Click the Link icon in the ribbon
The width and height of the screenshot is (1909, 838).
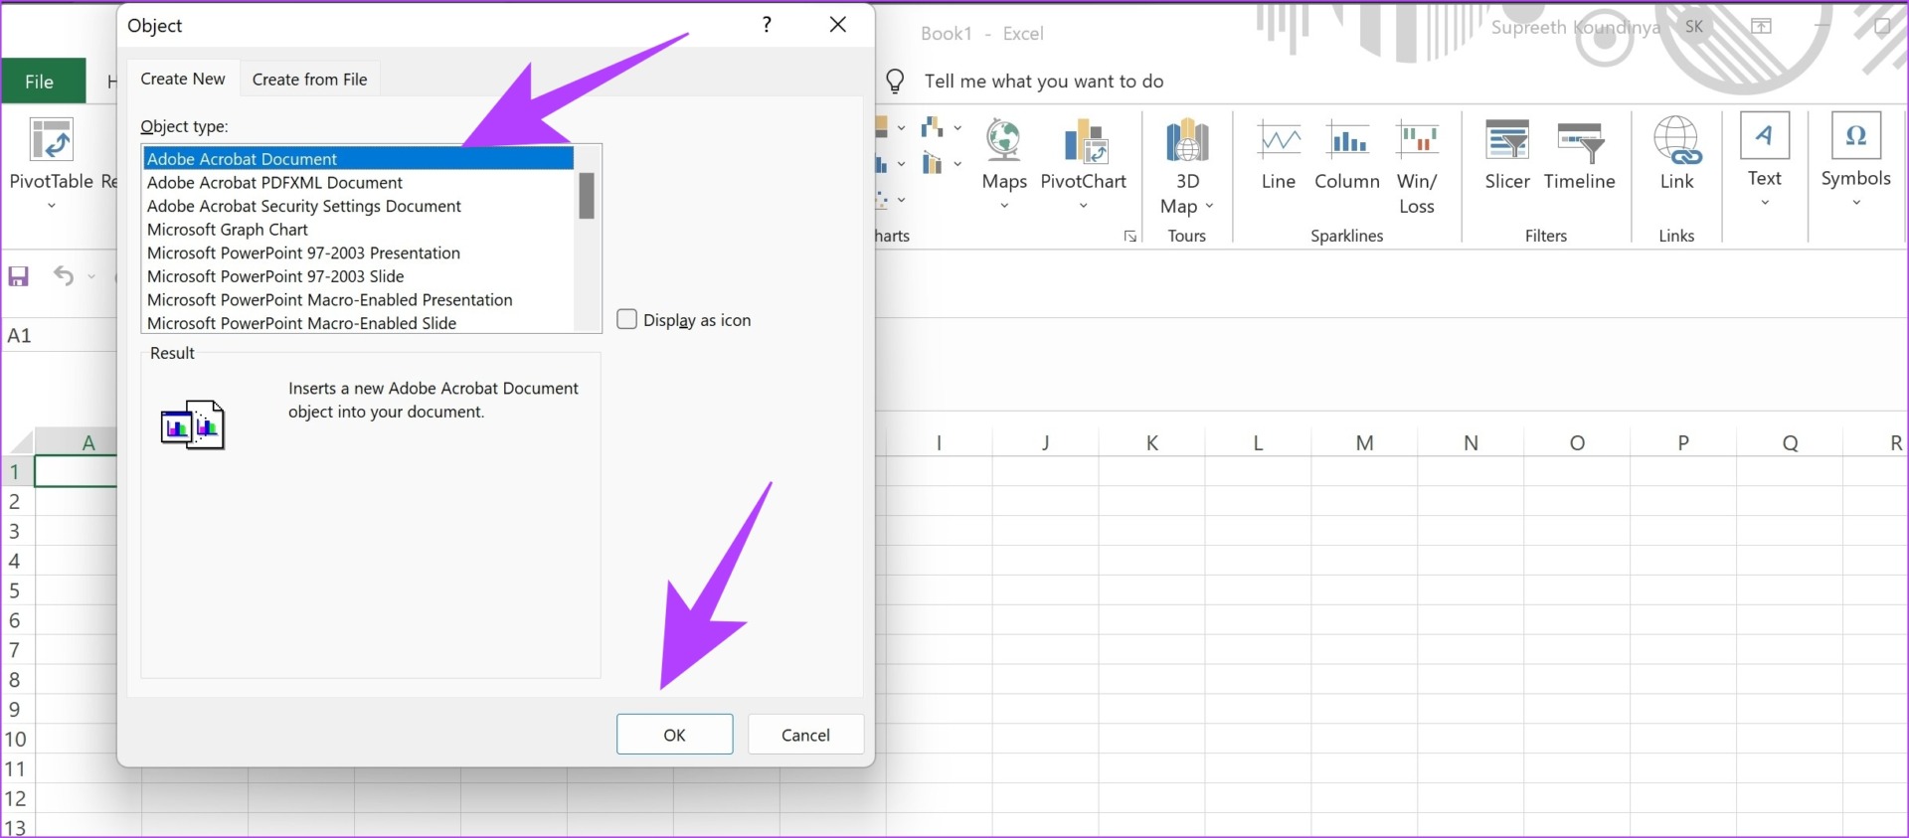click(1677, 140)
